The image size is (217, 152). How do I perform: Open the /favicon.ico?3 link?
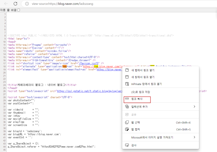pos(88,63)
